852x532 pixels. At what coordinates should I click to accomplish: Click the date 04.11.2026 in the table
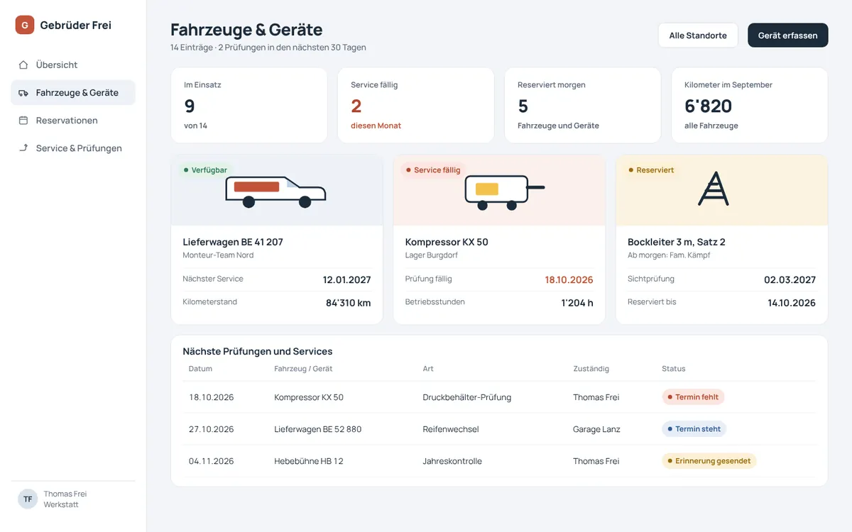click(212, 461)
